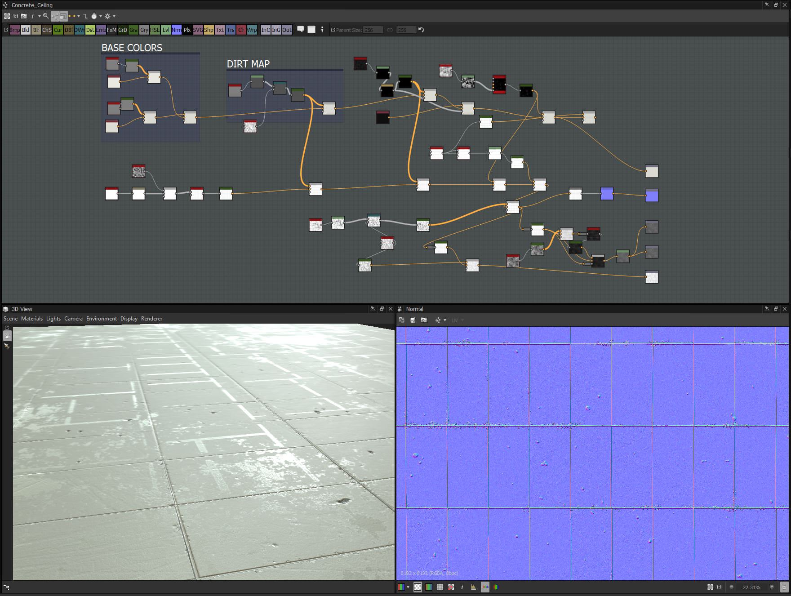Add an SVG node
The width and height of the screenshot is (791, 596).
(198, 30)
